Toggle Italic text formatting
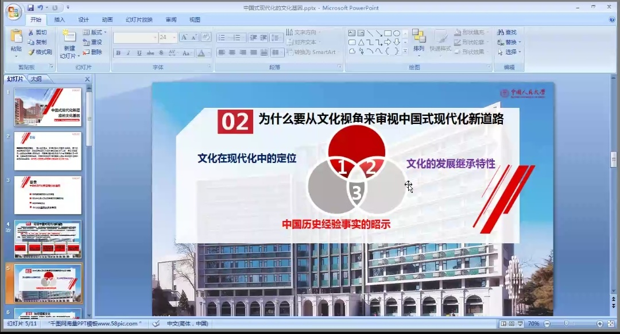Screen dimensions: 620x334 coord(129,53)
